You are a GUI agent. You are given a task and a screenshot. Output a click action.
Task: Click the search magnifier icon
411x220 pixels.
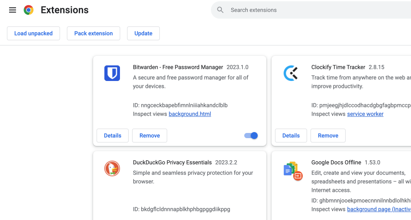220,10
